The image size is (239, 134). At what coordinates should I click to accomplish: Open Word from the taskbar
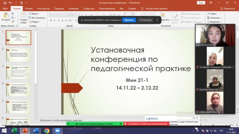(36, 131)
